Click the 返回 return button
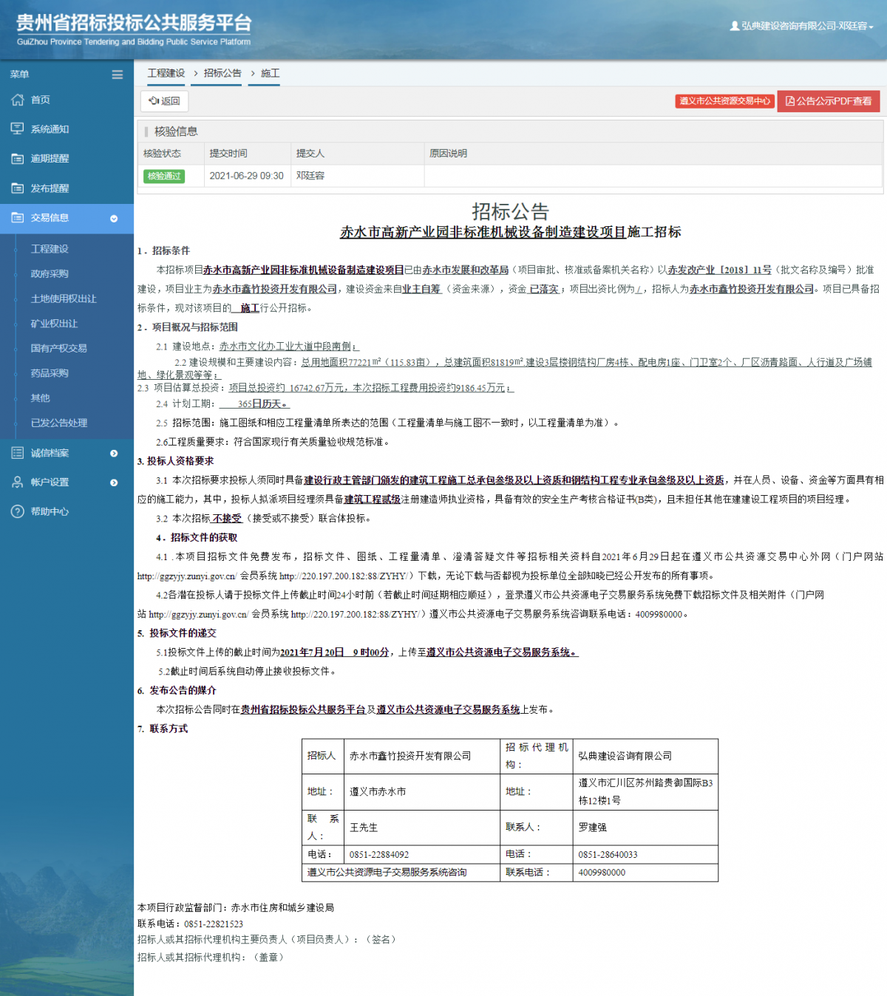This screenshot has width=887, height=996. click(x=164, y=101)
